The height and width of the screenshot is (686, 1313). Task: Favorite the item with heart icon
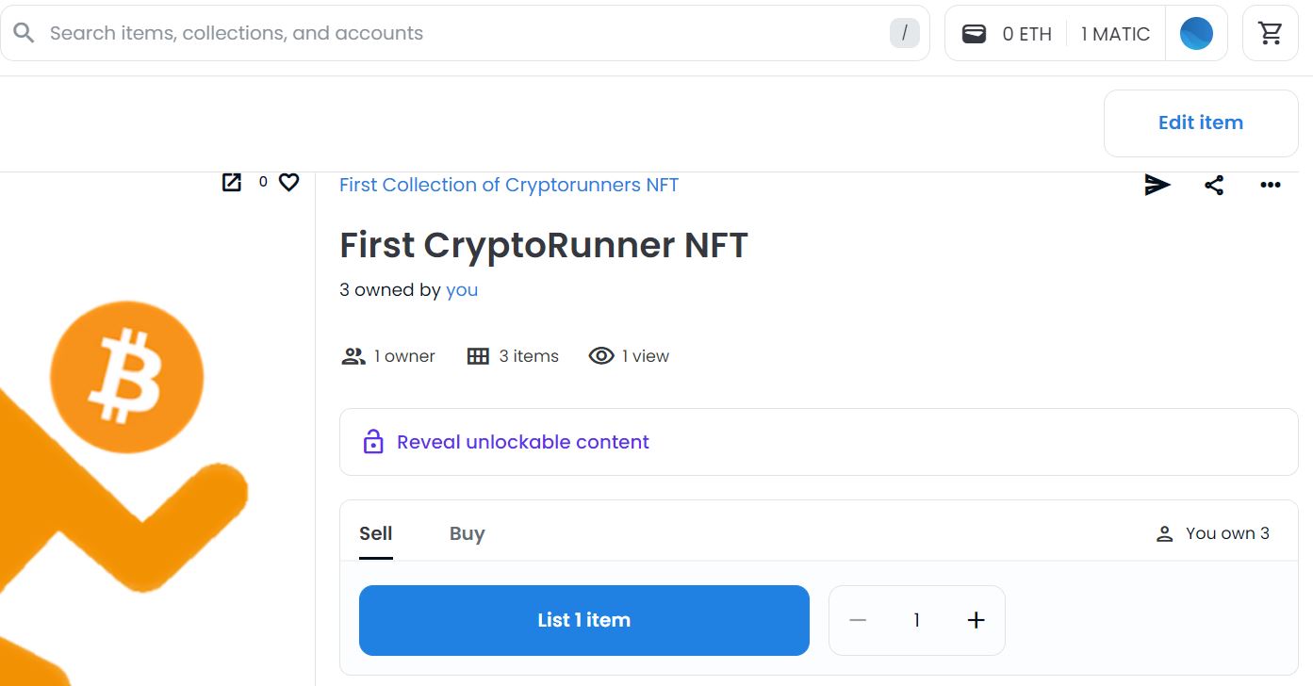[x=288, y=182]
